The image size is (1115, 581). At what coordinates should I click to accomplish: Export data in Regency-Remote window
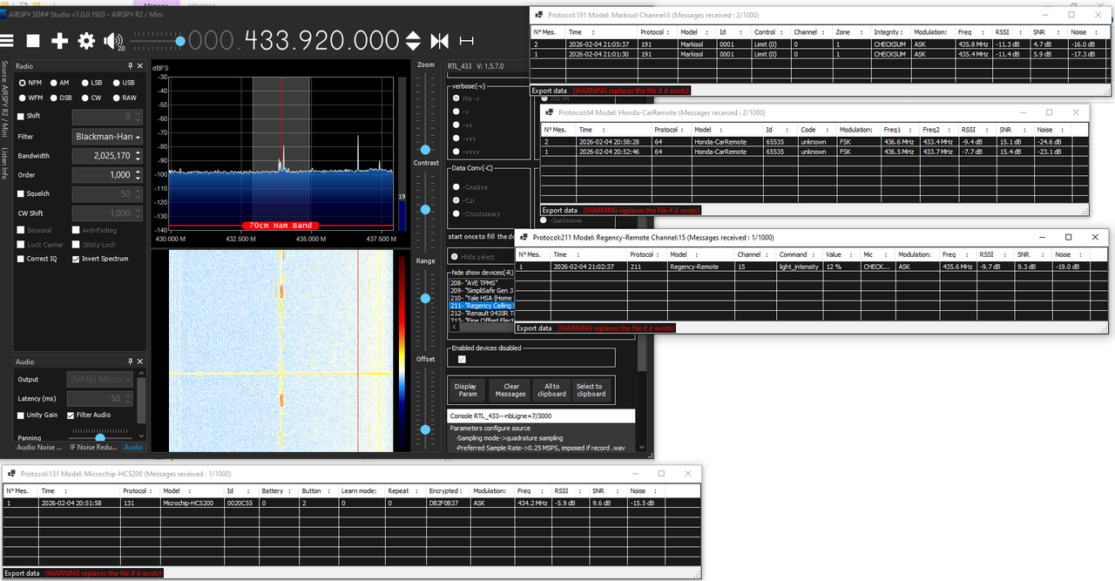[x=536, y=328]
